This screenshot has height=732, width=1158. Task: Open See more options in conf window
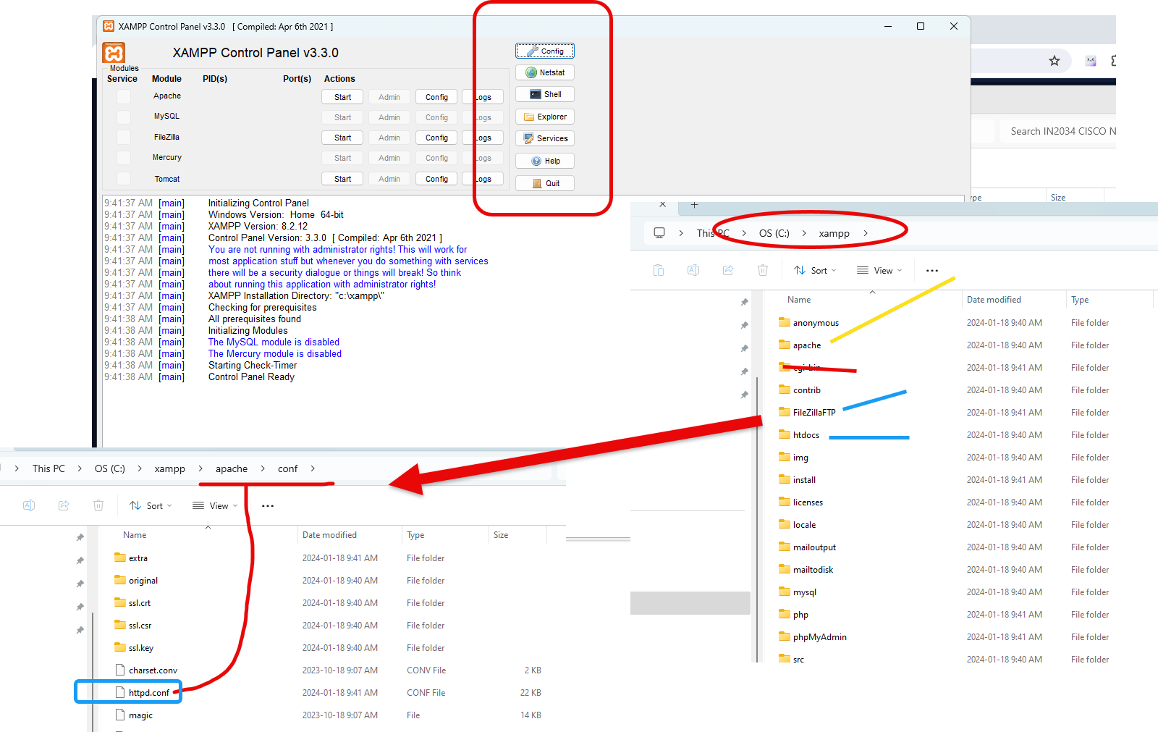coord(268,505)
